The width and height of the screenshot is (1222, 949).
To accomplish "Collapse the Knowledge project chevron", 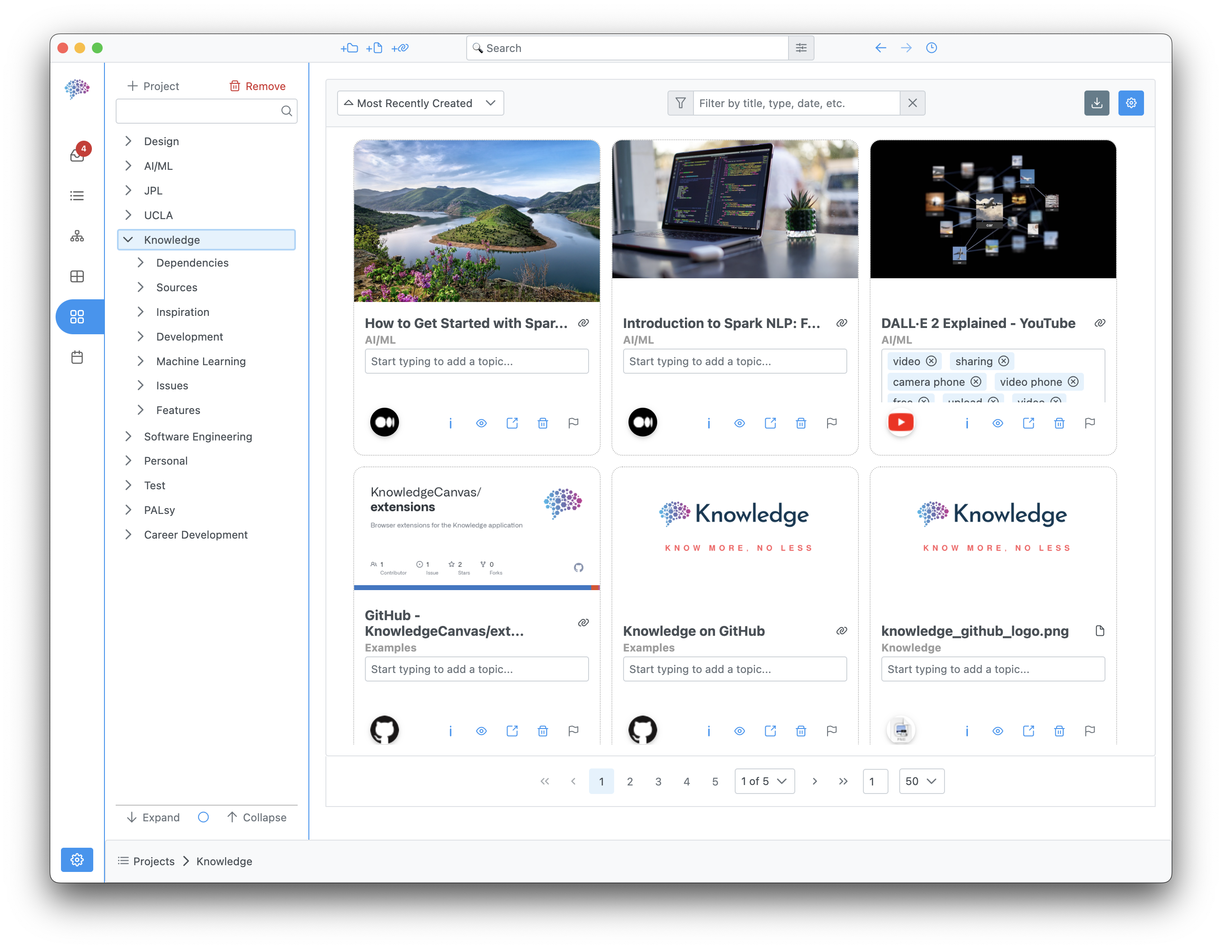I will tap(128, 240).
